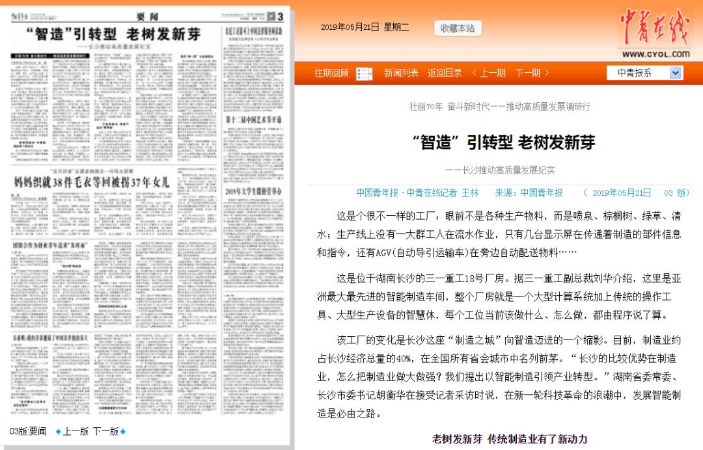
Task: Go to 上一期 previous issue
Action: 489,73
